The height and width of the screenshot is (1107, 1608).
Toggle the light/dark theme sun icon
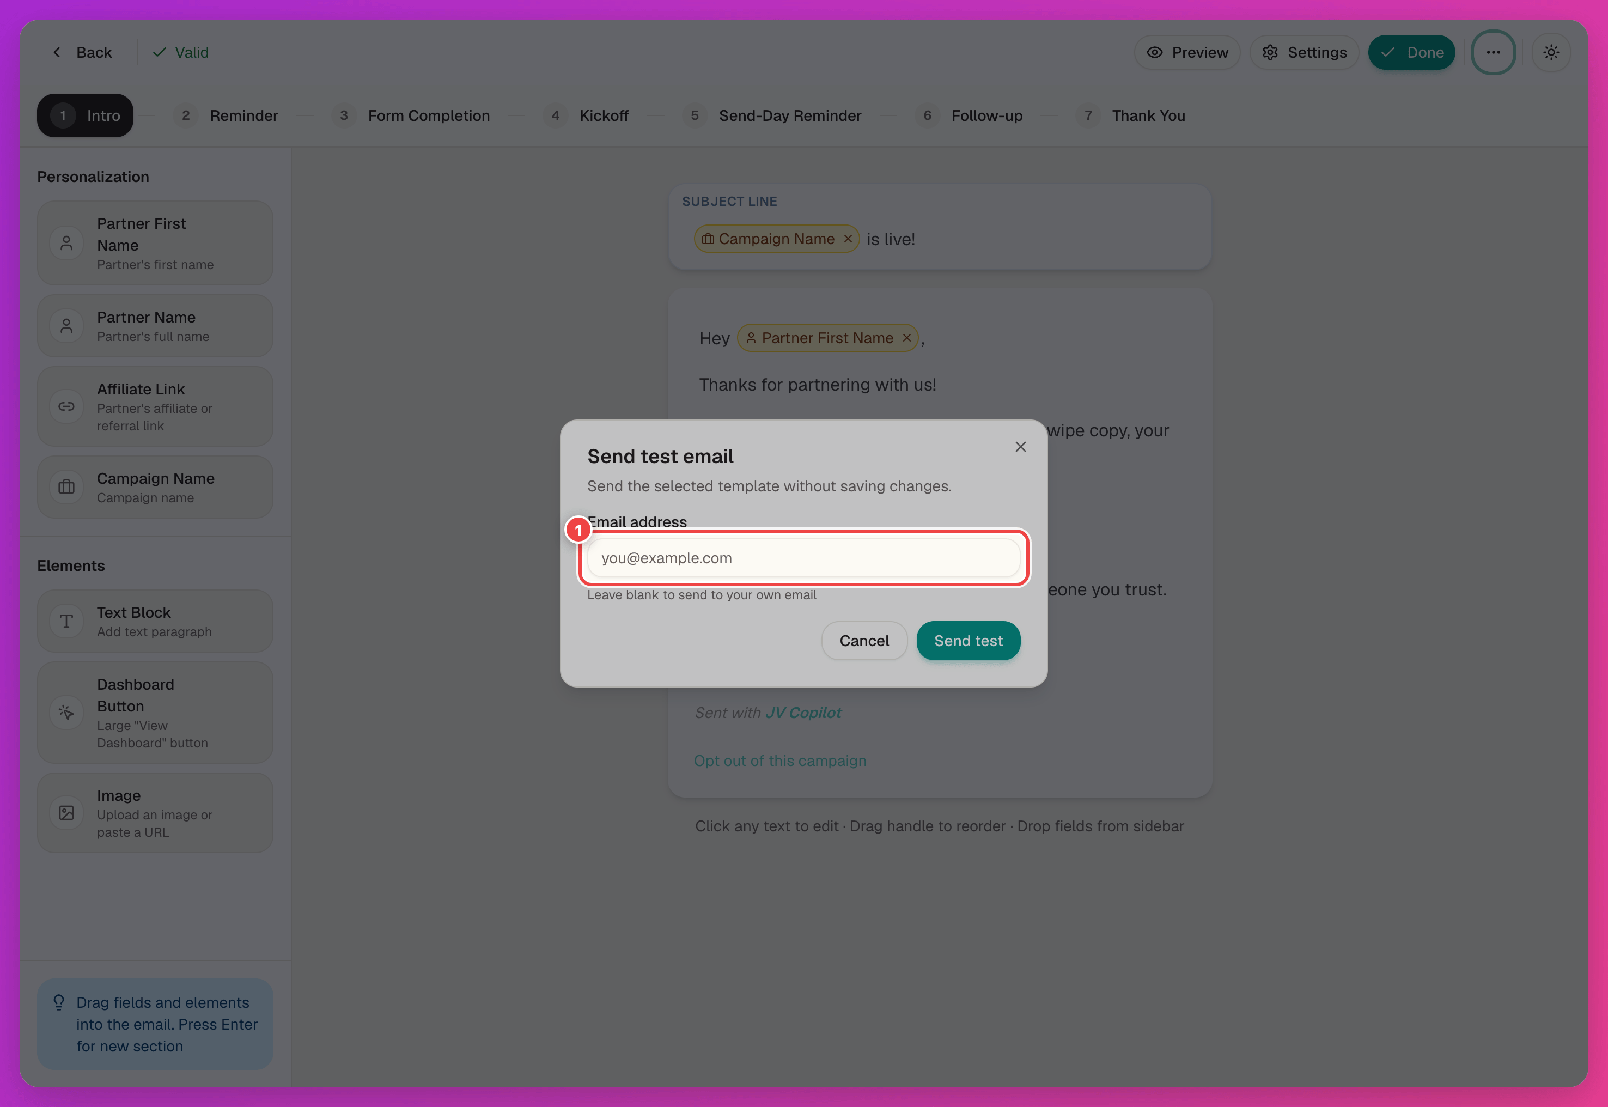click(1551, 53)
